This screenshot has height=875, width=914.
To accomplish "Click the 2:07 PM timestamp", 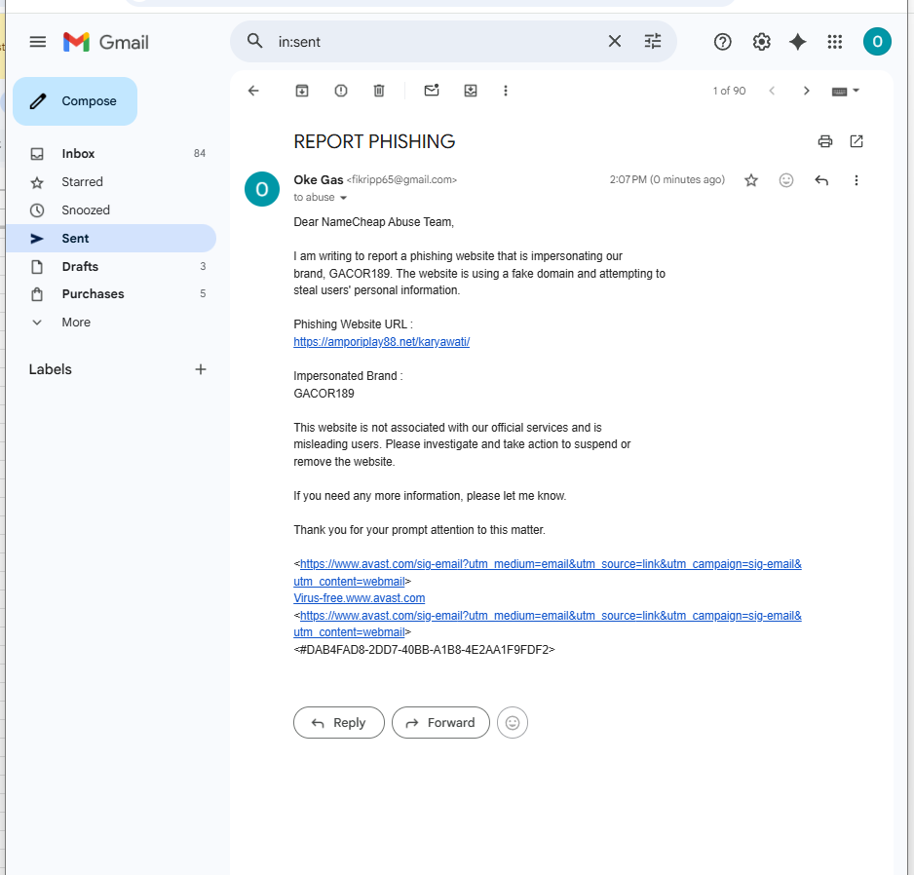I will [666, 179].
